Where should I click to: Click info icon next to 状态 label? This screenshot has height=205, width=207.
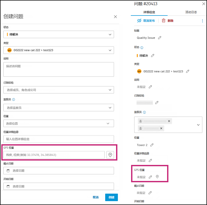tap(142, 48)
